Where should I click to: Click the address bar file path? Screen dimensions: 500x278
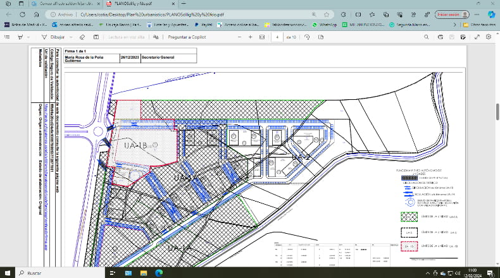[x=152, y=15]
